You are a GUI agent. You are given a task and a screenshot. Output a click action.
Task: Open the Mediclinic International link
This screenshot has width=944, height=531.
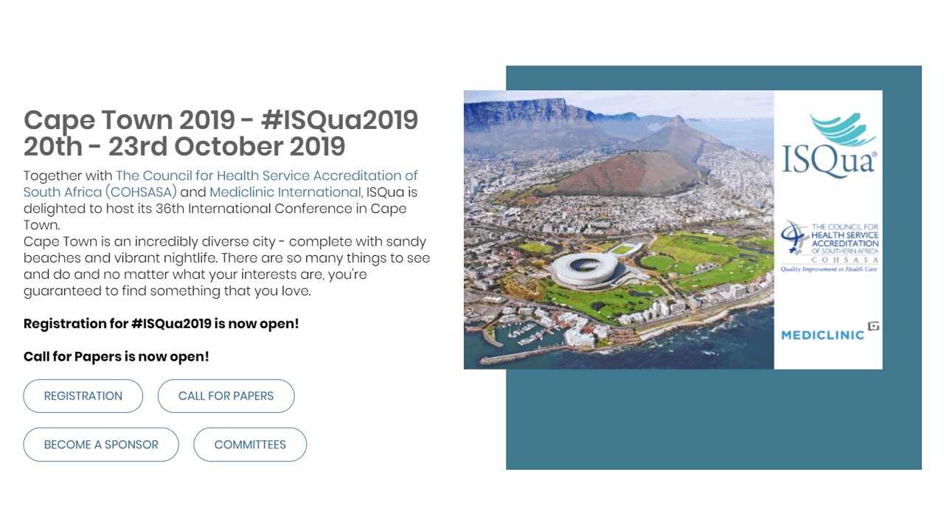point(285,192)
